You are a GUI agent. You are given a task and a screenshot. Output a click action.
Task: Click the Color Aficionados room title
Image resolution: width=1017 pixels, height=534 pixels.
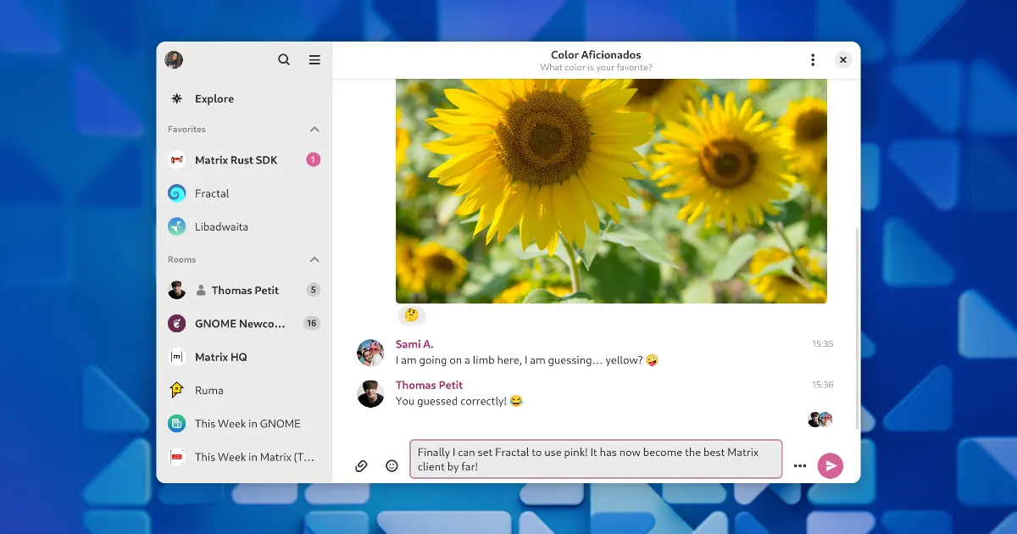[596, 55]
